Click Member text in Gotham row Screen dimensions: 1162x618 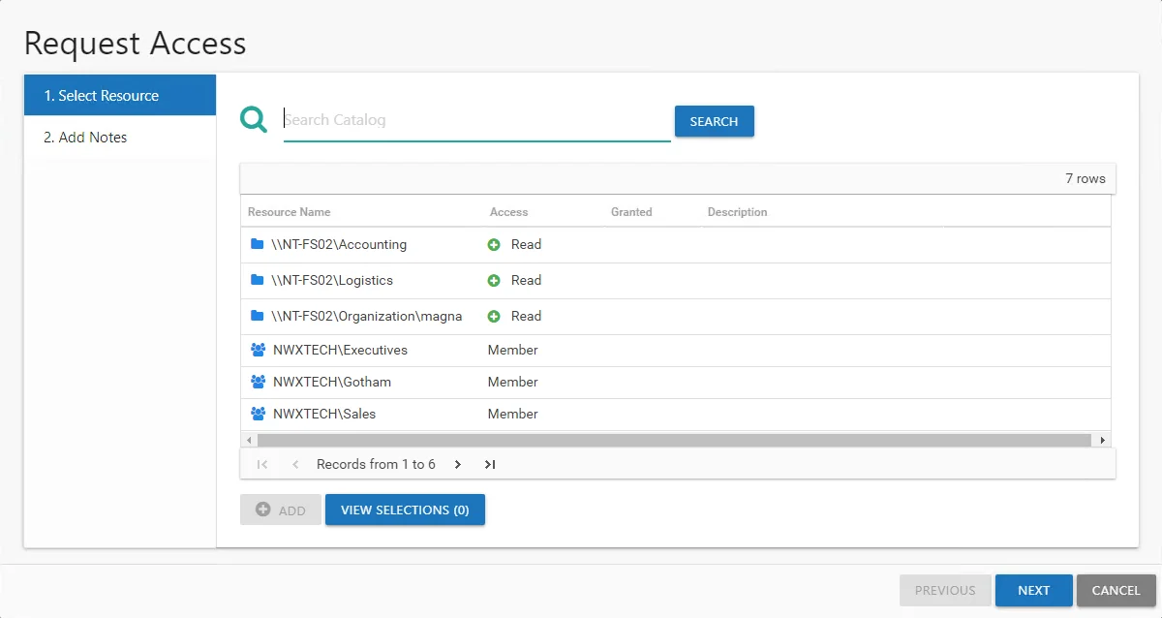coord(512,382)
